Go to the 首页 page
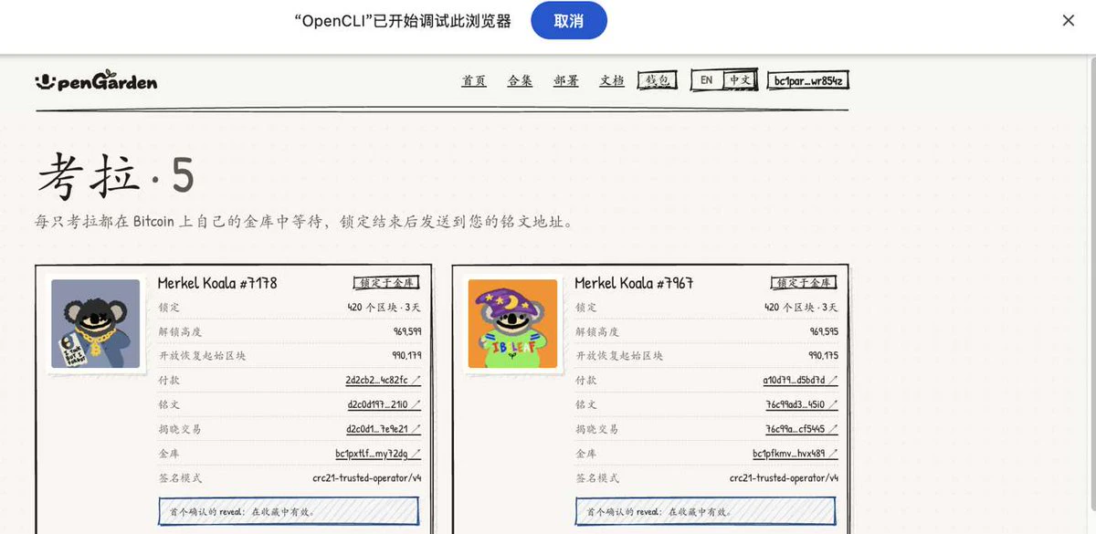 [474, 80]
